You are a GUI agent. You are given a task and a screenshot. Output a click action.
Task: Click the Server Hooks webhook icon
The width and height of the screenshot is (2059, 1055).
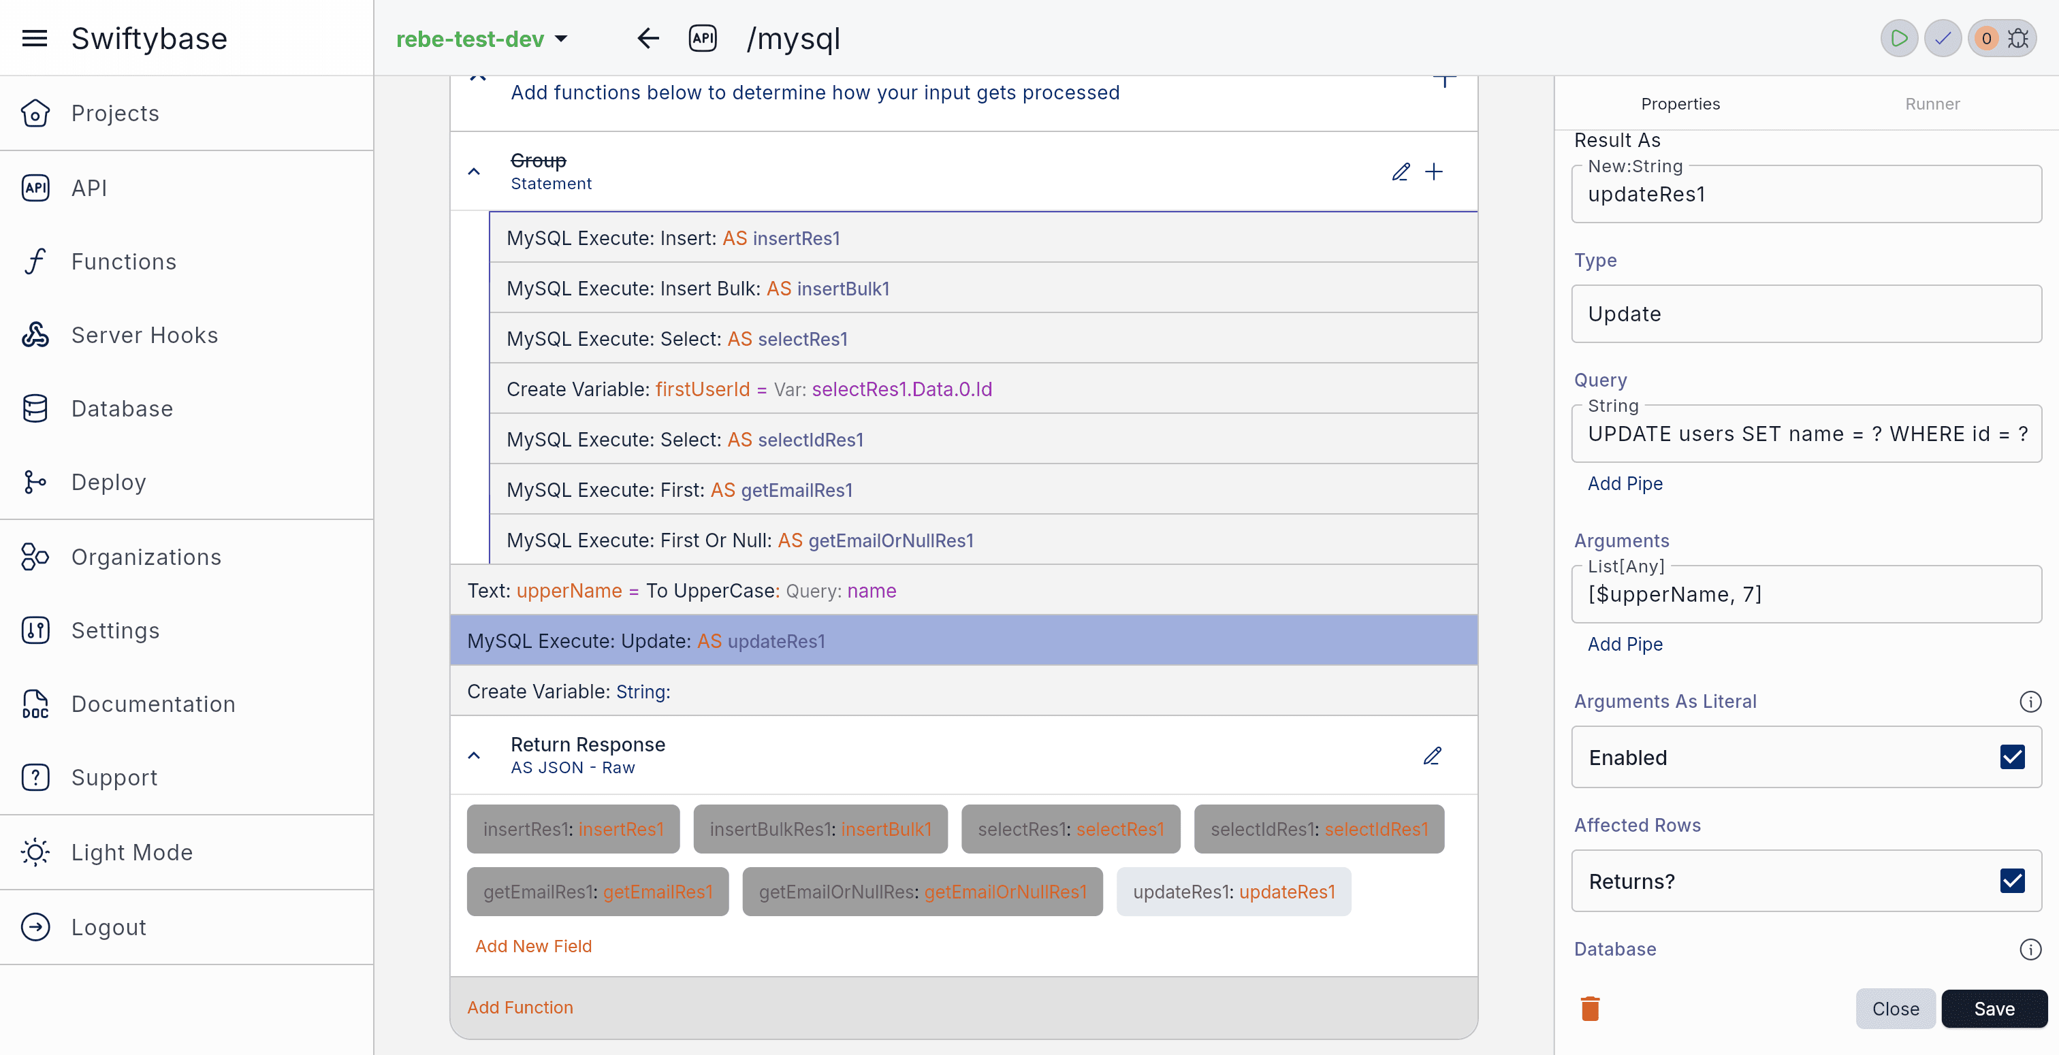(35, 335)
